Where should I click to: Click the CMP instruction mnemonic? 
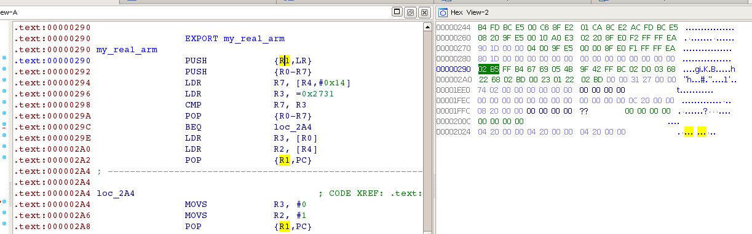tap(194, 105)
